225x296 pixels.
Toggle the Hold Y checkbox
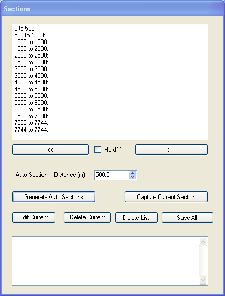pyautogui.click(x=97, y=150)
